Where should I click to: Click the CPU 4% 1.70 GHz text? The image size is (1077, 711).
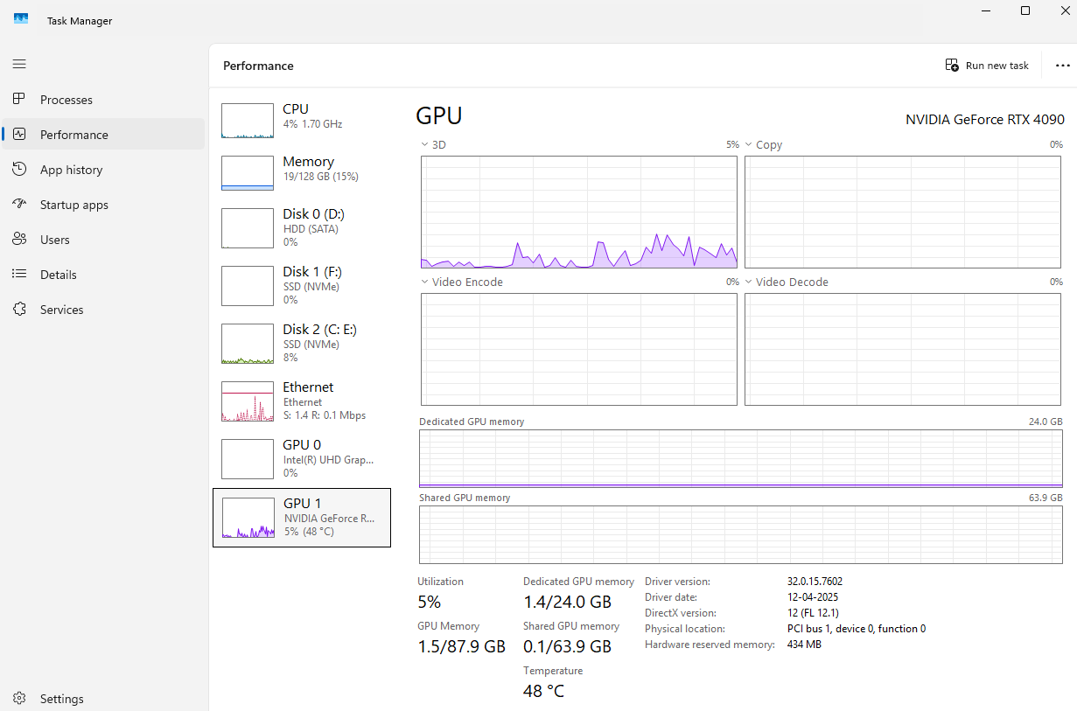click(x=312, y=124)
